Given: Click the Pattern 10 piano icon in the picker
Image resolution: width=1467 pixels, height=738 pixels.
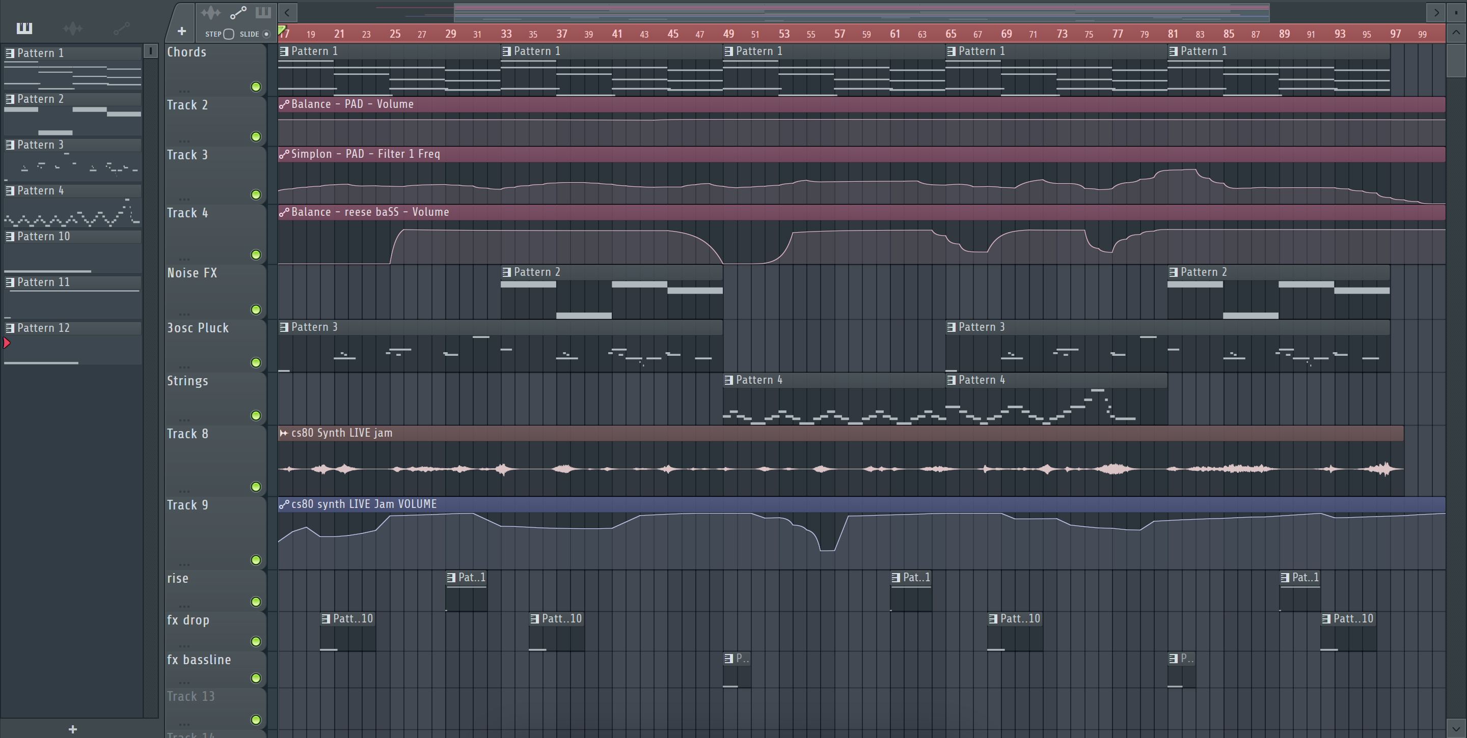Looking at the screenshot, I should (10, 236).
